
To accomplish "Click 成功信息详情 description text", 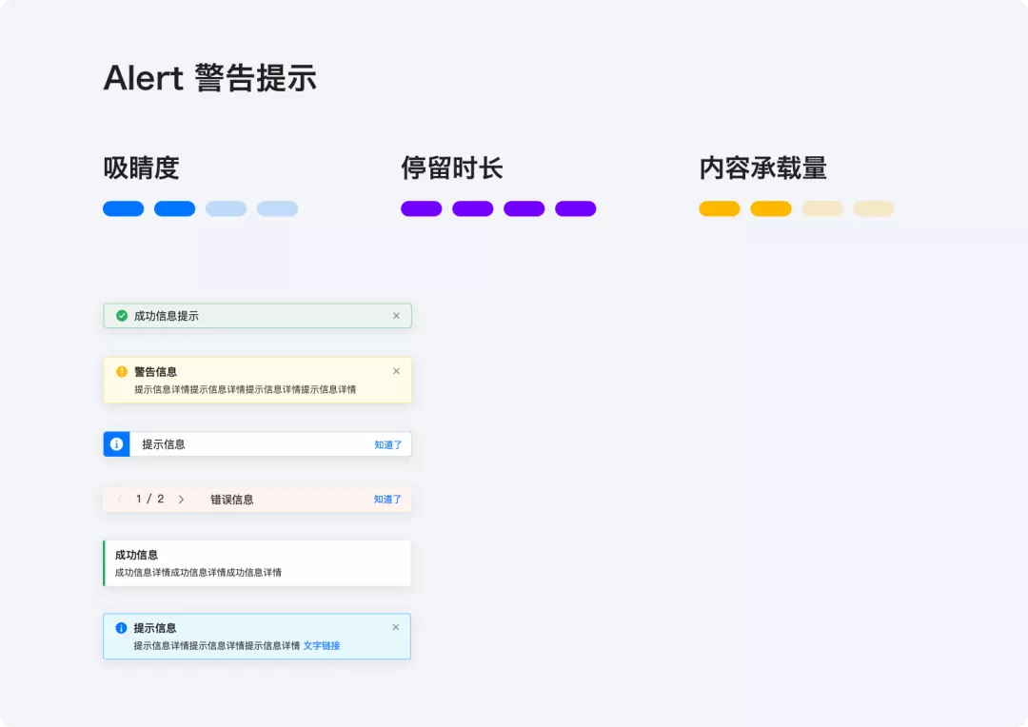I will pyautogui.click(x=198, y=572).
